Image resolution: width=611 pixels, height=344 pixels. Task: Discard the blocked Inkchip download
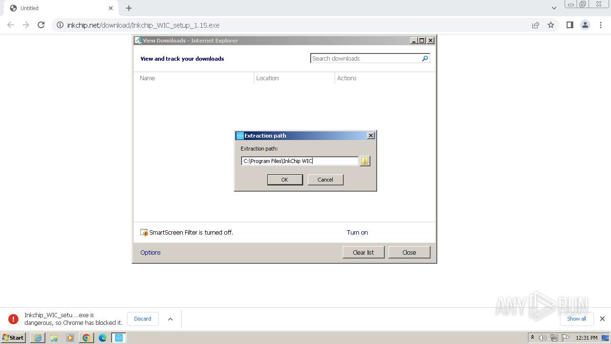point(143,319)
